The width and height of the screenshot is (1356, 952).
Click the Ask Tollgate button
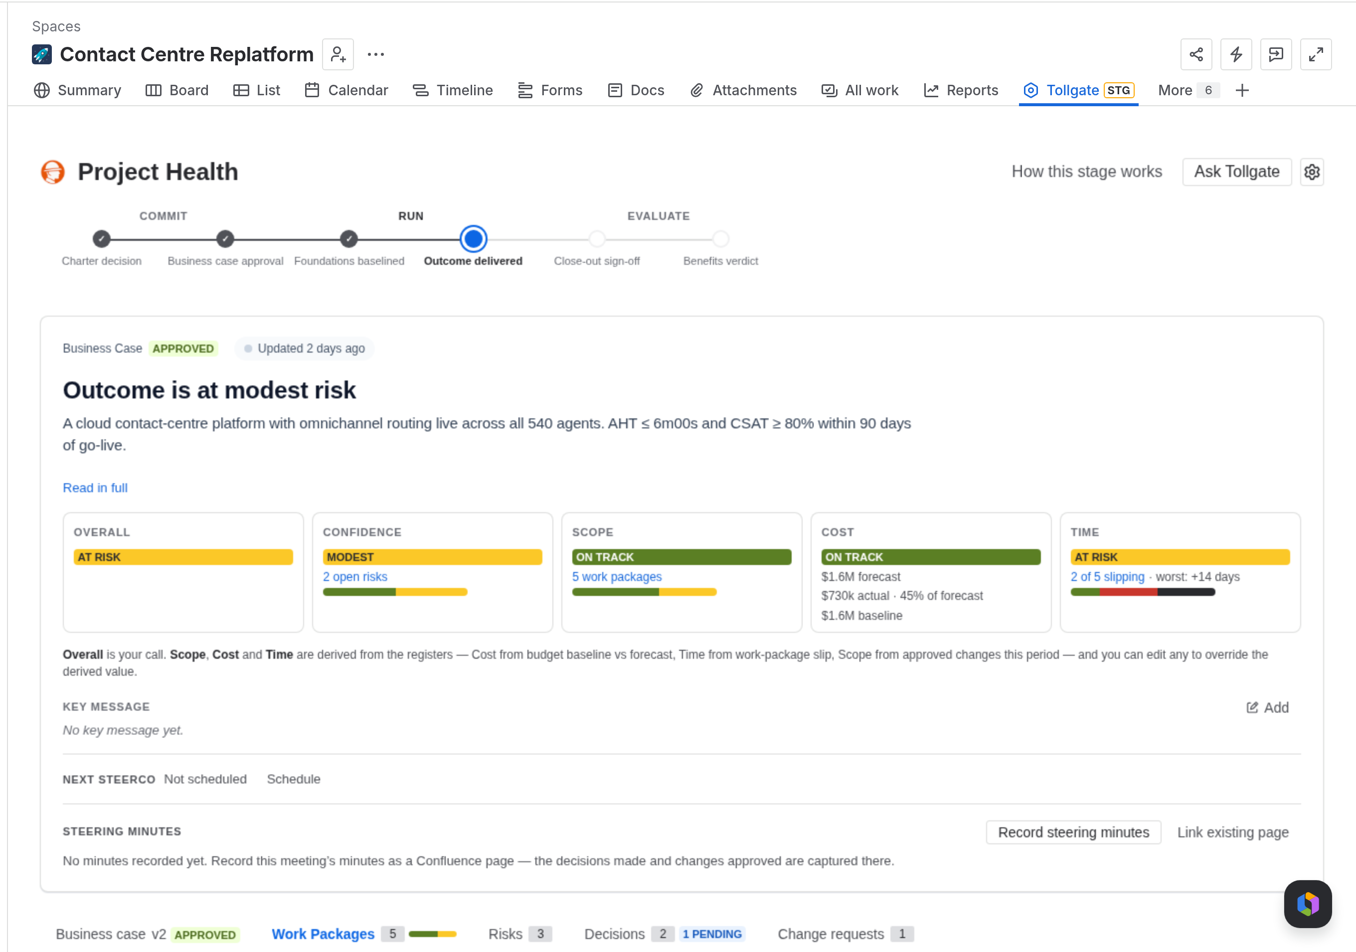point(1237,172)
